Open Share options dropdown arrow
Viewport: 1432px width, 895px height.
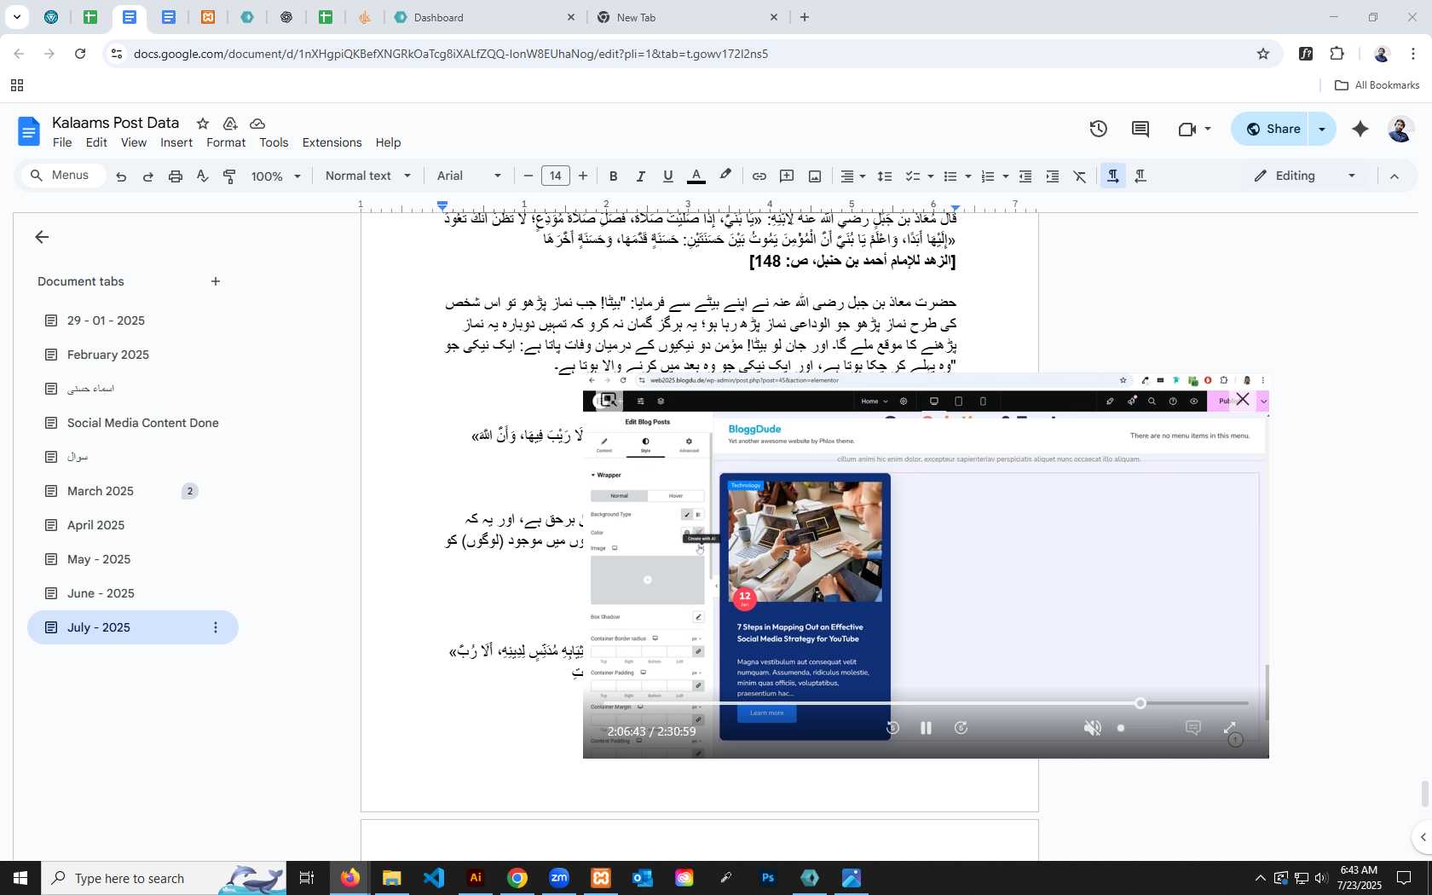(1322, 129)
